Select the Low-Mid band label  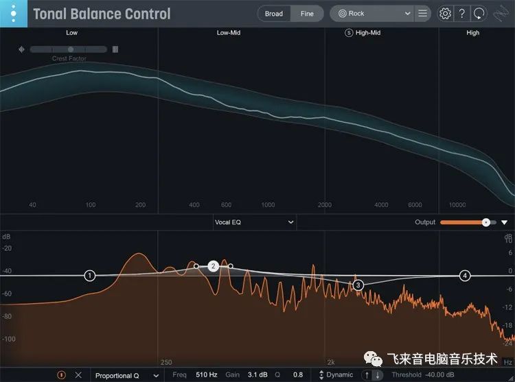point(229,33)
